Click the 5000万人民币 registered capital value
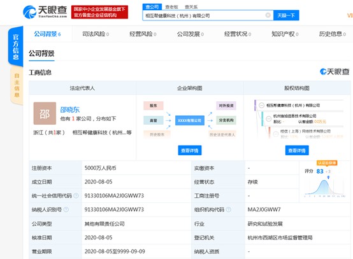This screenshot has height=259, width=353. (x=100, y=168)
